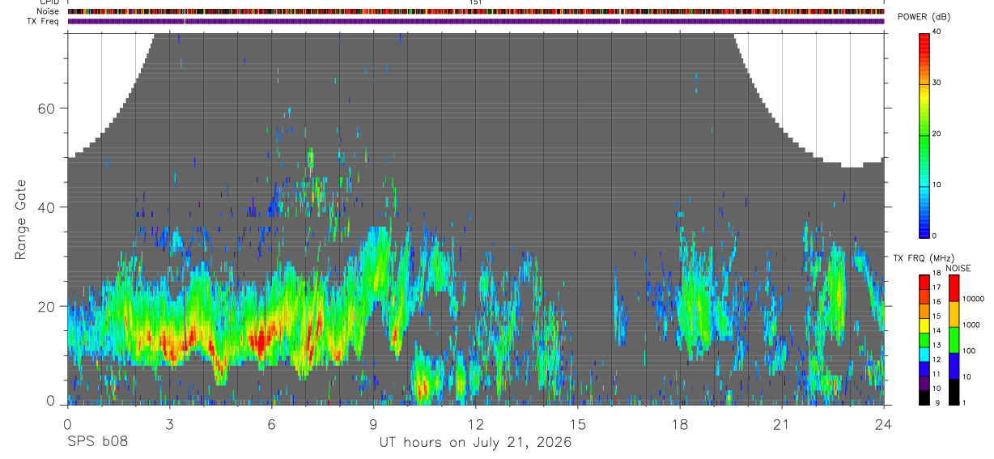The width and height of the screenshot is (994, 459).
Task: Click the 151 CPID value at top
Action: pyautogui.click(x=475, y=2)
